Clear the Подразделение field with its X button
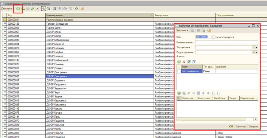Viewport: 267px width, 138px height. pos(256,52)
